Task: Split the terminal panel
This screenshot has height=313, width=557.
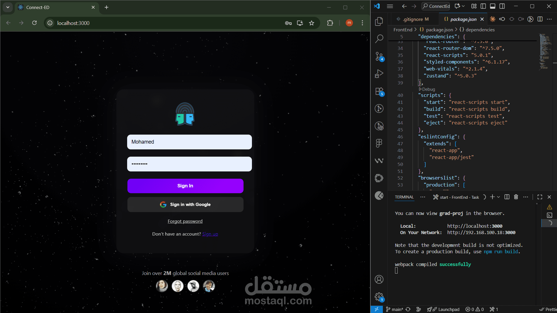Action: click(507, 197)
